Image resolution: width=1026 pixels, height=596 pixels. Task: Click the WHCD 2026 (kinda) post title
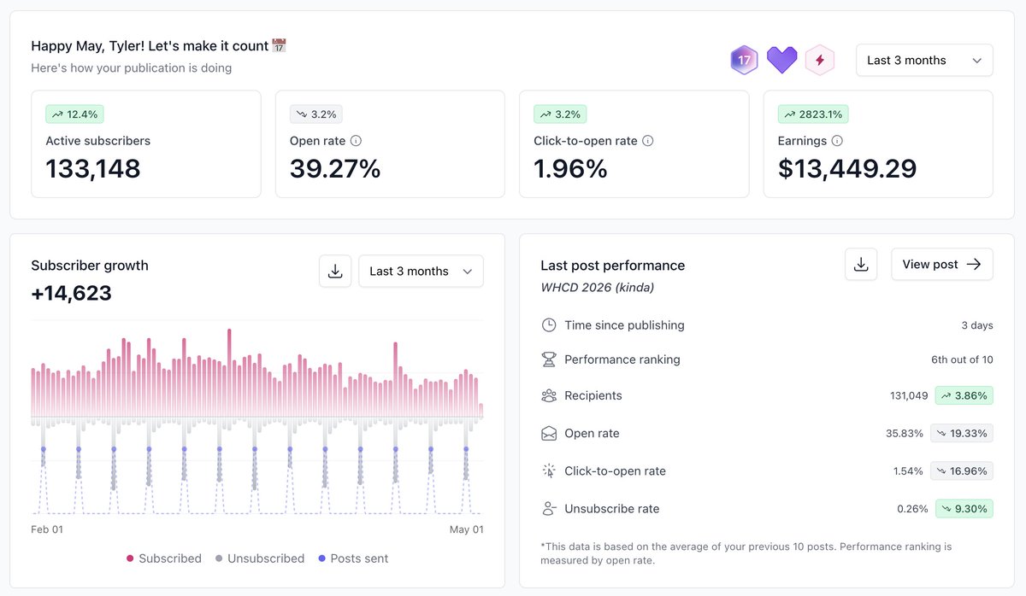(598, 288)
